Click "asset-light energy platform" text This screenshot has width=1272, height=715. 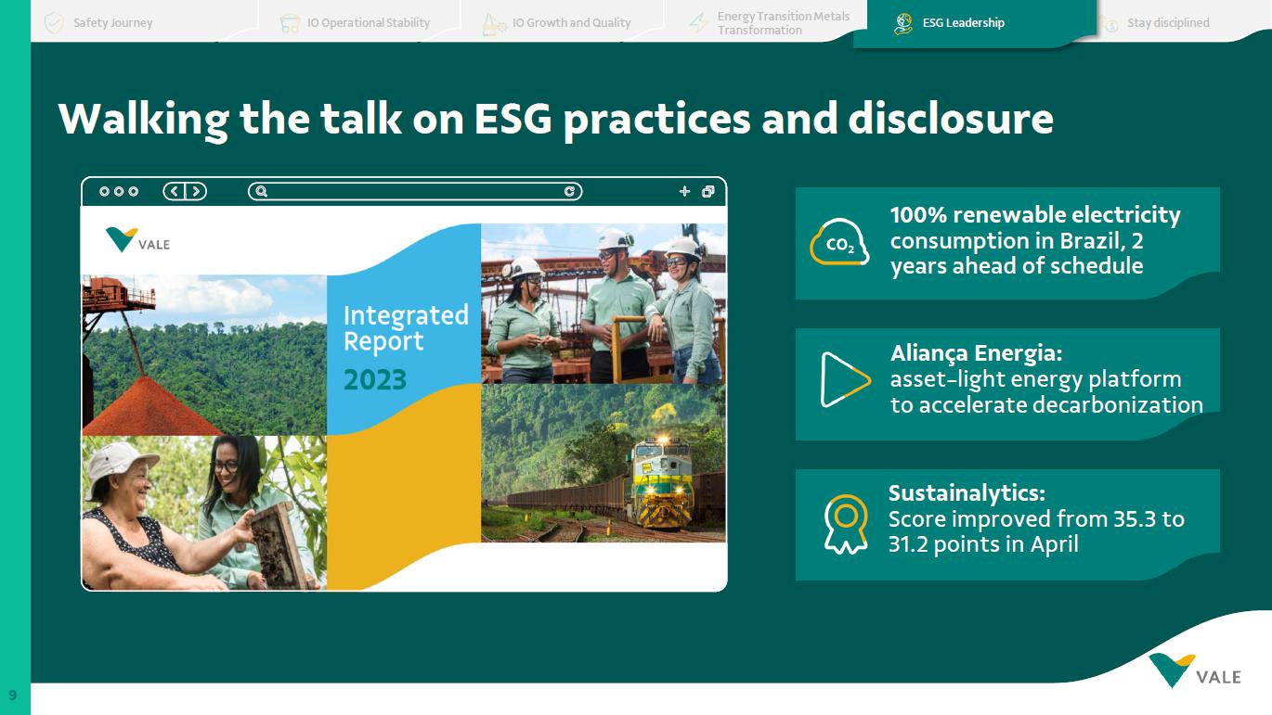[1036, 379]
